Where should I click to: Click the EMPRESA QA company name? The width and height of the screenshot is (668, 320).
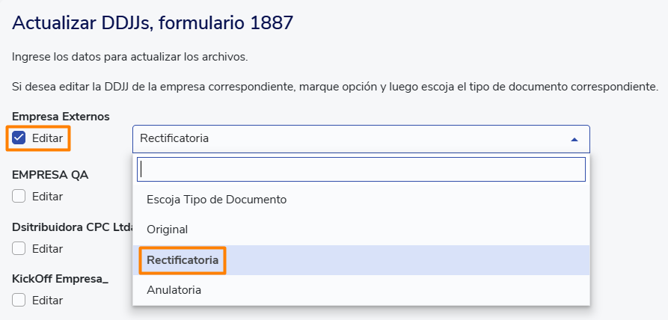[50, 175]
